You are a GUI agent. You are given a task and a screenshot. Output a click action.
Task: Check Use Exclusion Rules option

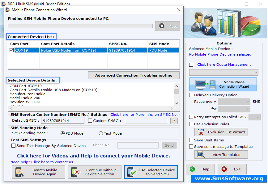[191, 124]
